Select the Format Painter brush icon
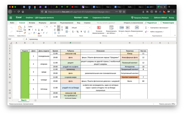This screenshot has width=184, height=115. tap(25, 33)
